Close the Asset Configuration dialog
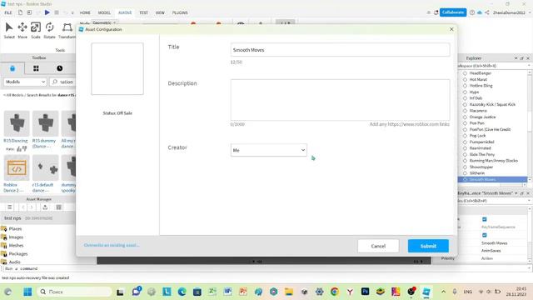Viewport: 533px width, 300px height. point(451,29)
